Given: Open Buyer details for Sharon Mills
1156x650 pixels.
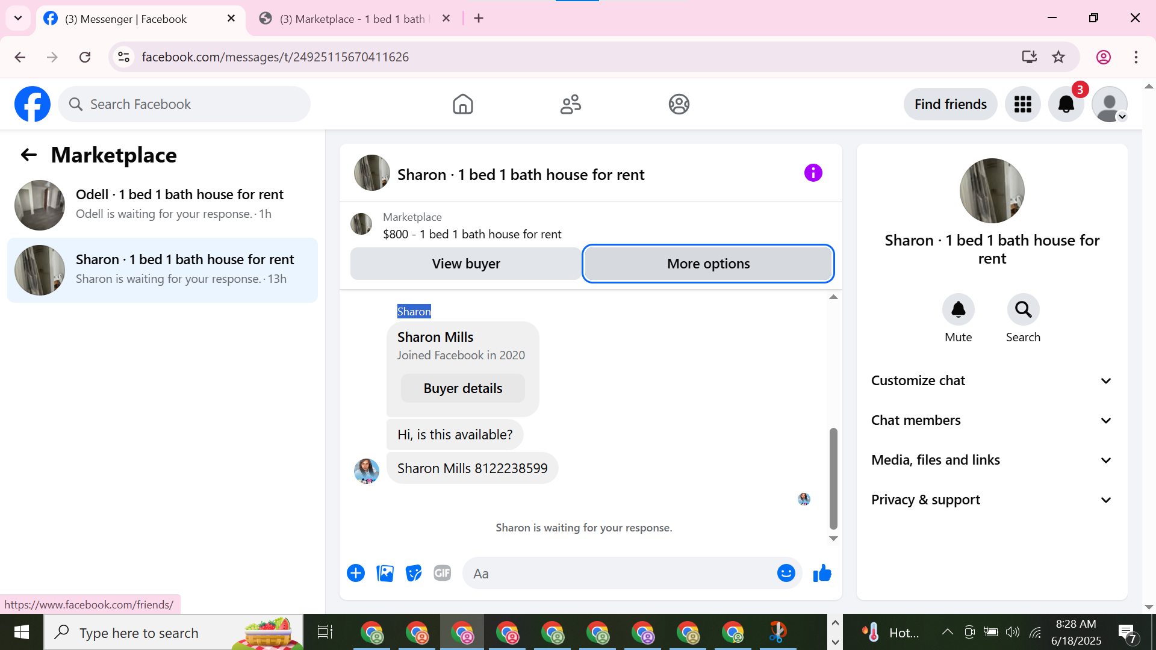Looking at the screenshot, I should pyautogui.click(x=462, y=388).
